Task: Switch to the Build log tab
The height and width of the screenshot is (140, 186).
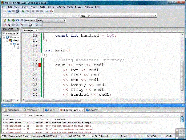Action: point(50,110)
